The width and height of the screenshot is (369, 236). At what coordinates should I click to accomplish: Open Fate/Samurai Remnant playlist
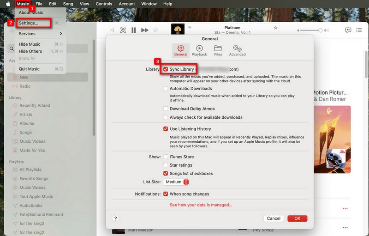48,214
